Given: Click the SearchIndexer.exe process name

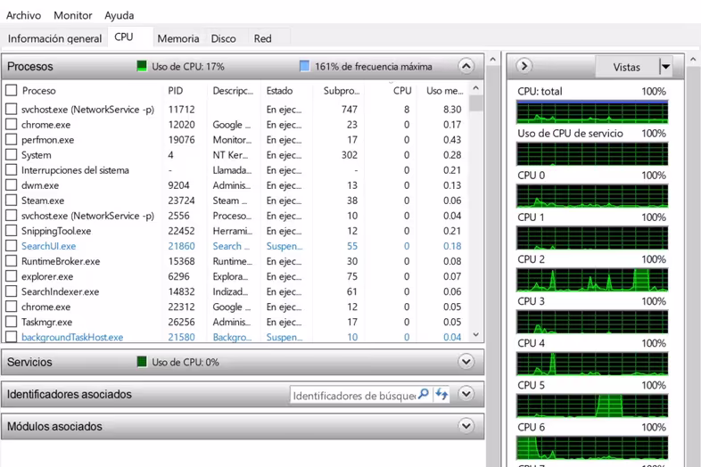Looking at the screenshot, I should pyautogui.click(x=60, y=291).
